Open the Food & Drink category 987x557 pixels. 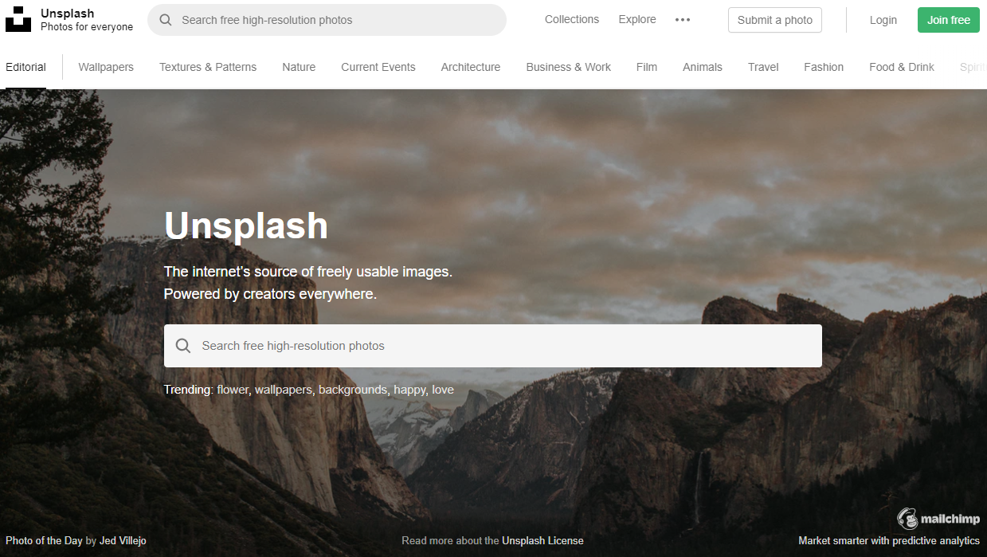tap(902, 67)
